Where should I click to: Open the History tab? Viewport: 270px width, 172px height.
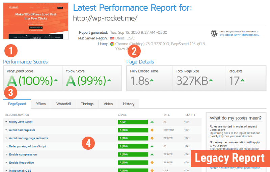point(129,104)
